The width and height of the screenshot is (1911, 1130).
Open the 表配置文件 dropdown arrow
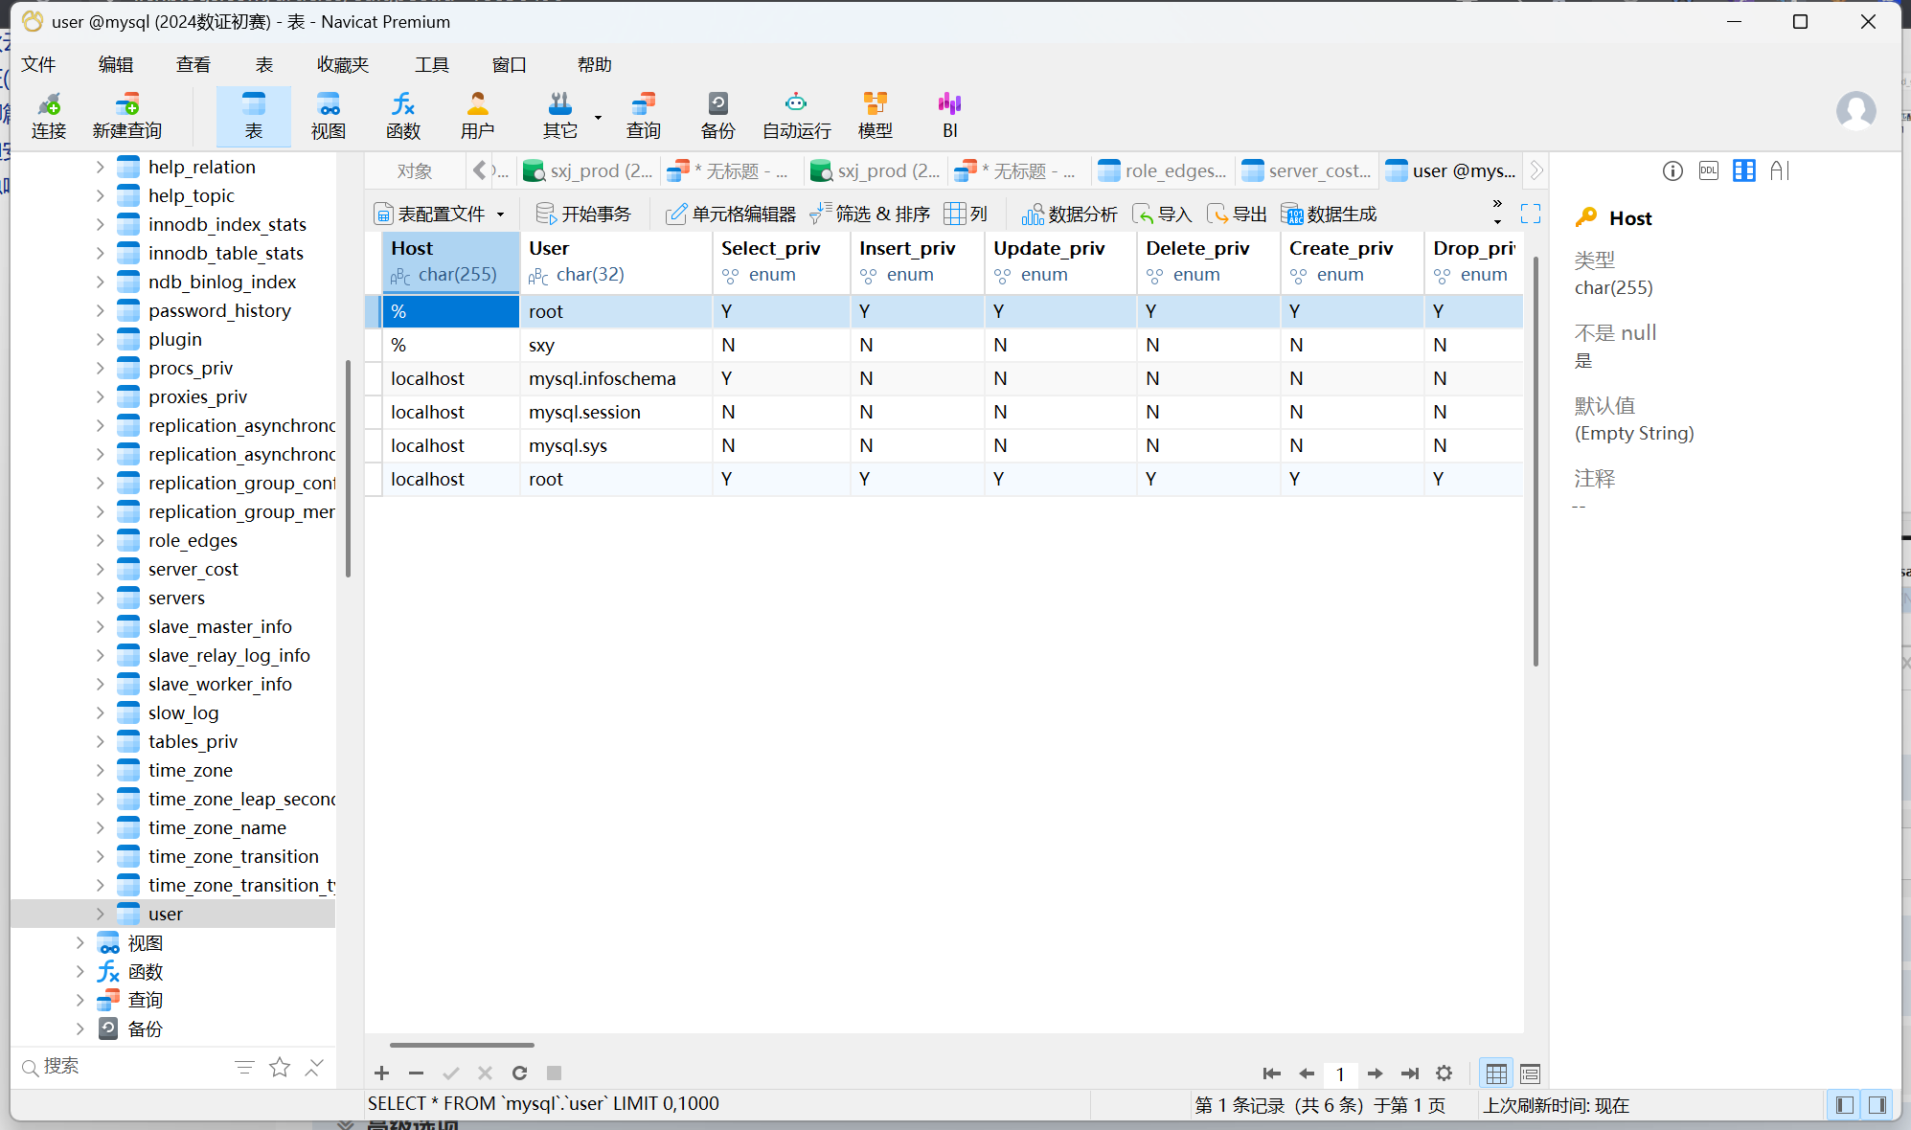click(500, 215)
